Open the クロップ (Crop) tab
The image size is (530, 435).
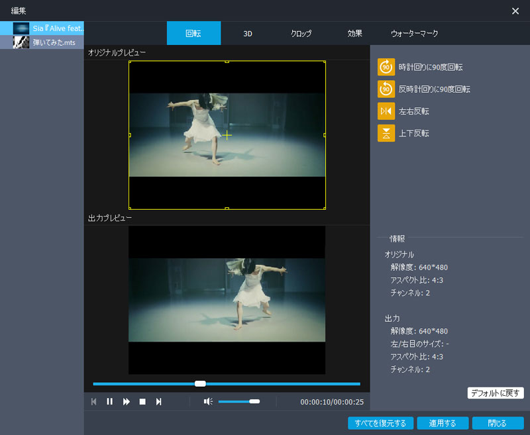coord(301,33)
